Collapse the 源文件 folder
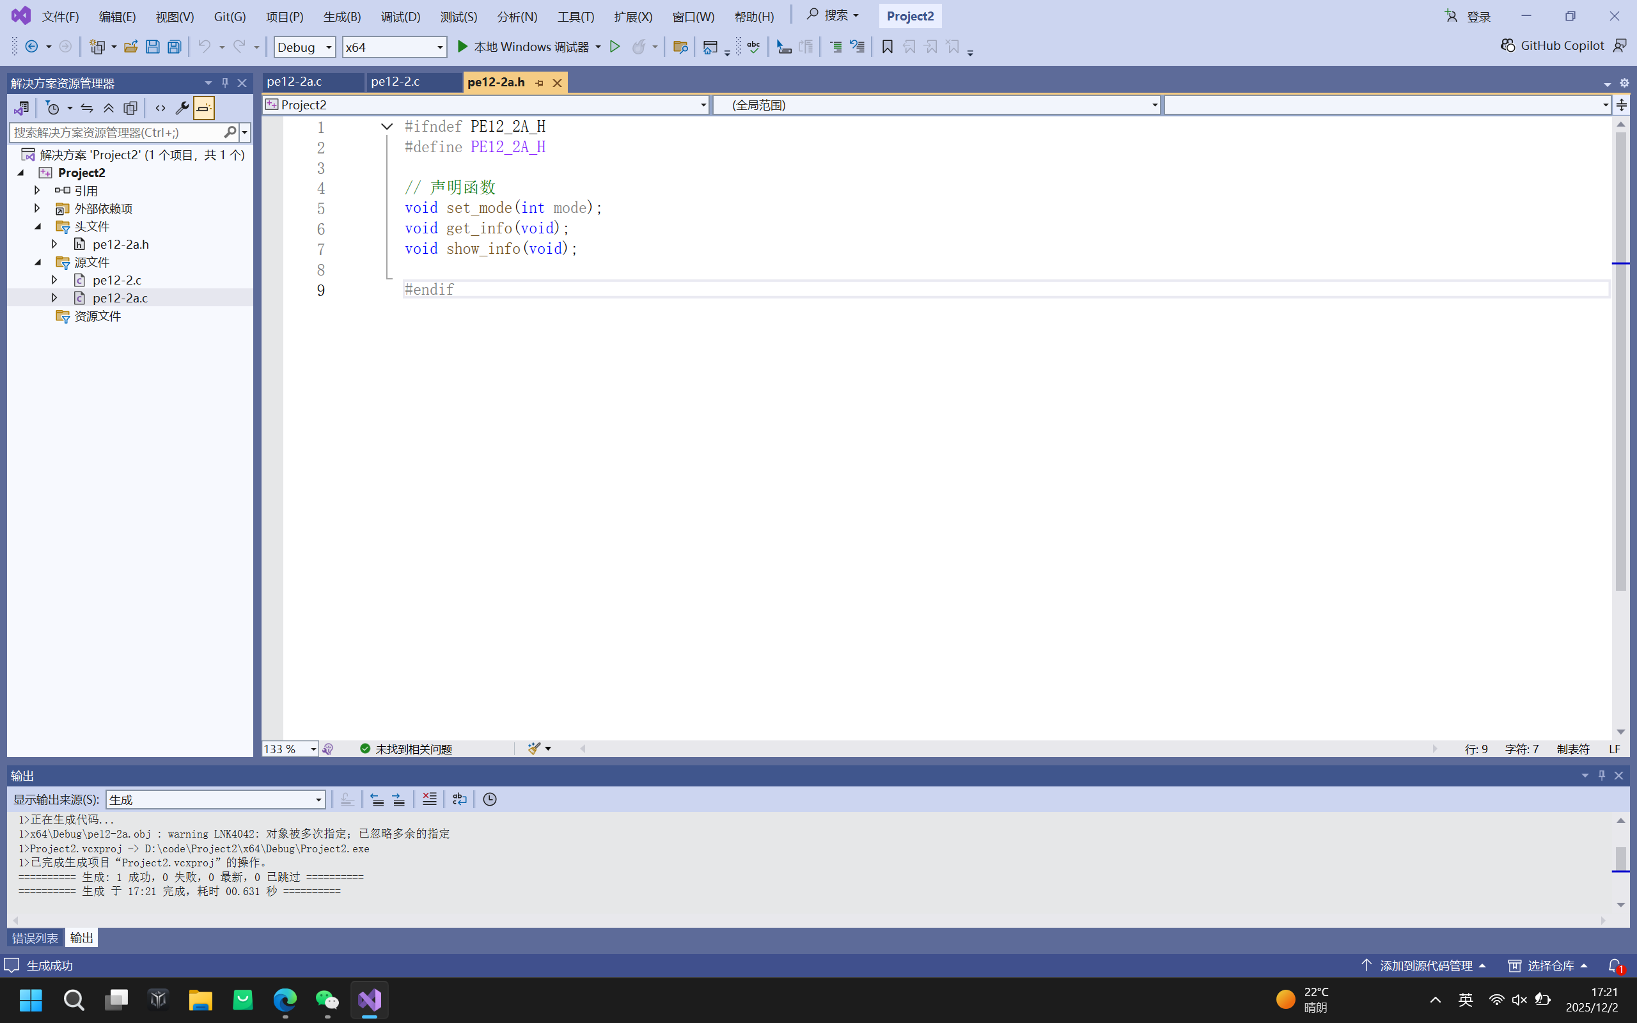 click(38, 262)
